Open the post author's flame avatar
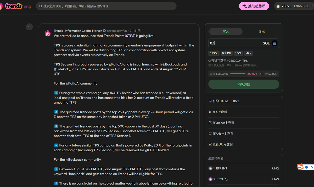 48,33
